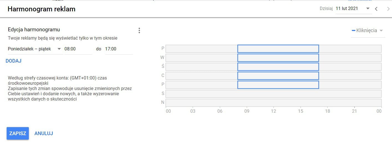This screenshot has width=392, height=144.
Task: Open the date picker dropdown arrow
Action: coord(368,9)
